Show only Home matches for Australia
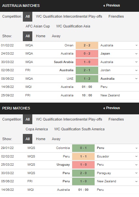The height and width of the screenshot is (197, 139). point(41,36)
